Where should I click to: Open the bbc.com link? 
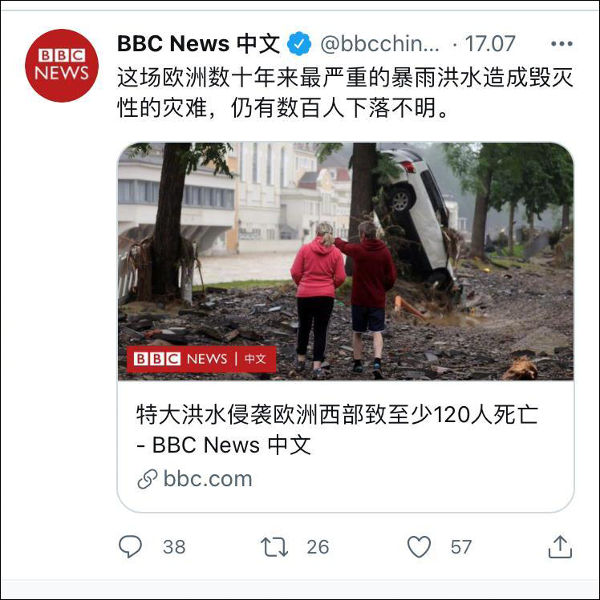click(208, 479)
